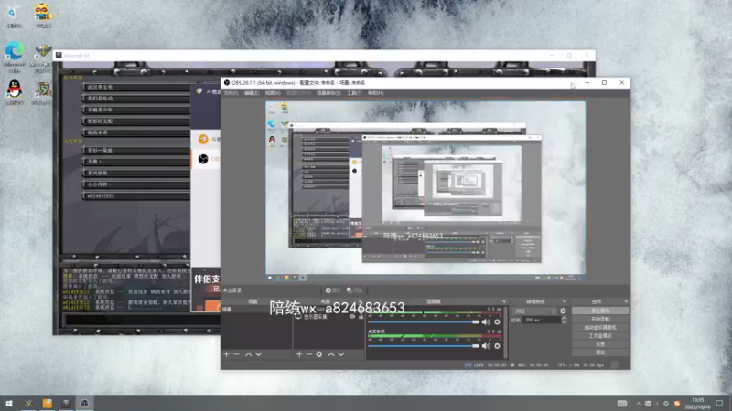Image resolution: width=732 pixels, height=411 pixels.
Task: Click the chat input box in Warcraft window
Action: point(143,320)
